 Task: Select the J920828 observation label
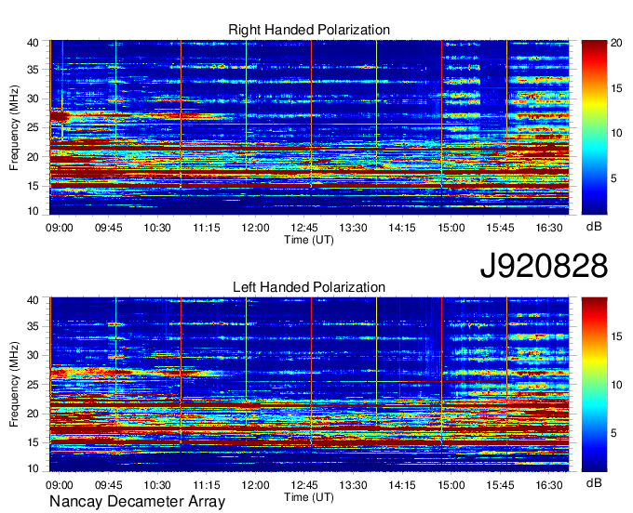coord(544,266)
